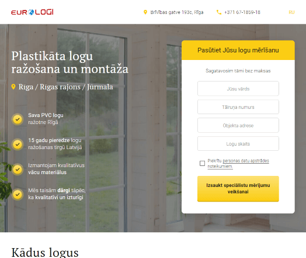
Task: Click the checkmark icon beside 15 gadu pieredze
Action: point(18,144)
